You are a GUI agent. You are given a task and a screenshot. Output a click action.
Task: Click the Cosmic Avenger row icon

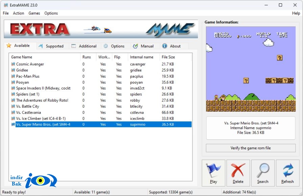pos(13,64)
